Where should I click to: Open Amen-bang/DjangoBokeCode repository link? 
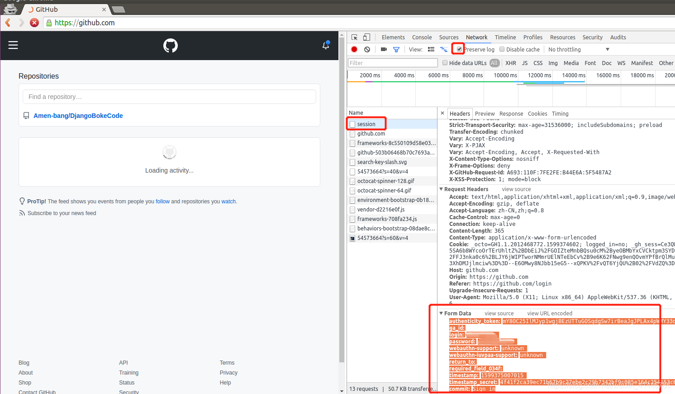(78, 116)
